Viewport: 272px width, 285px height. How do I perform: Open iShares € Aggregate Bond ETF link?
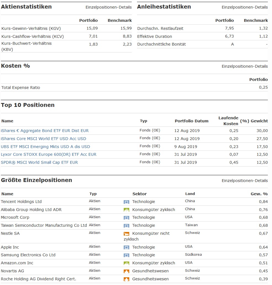(45, 131)
